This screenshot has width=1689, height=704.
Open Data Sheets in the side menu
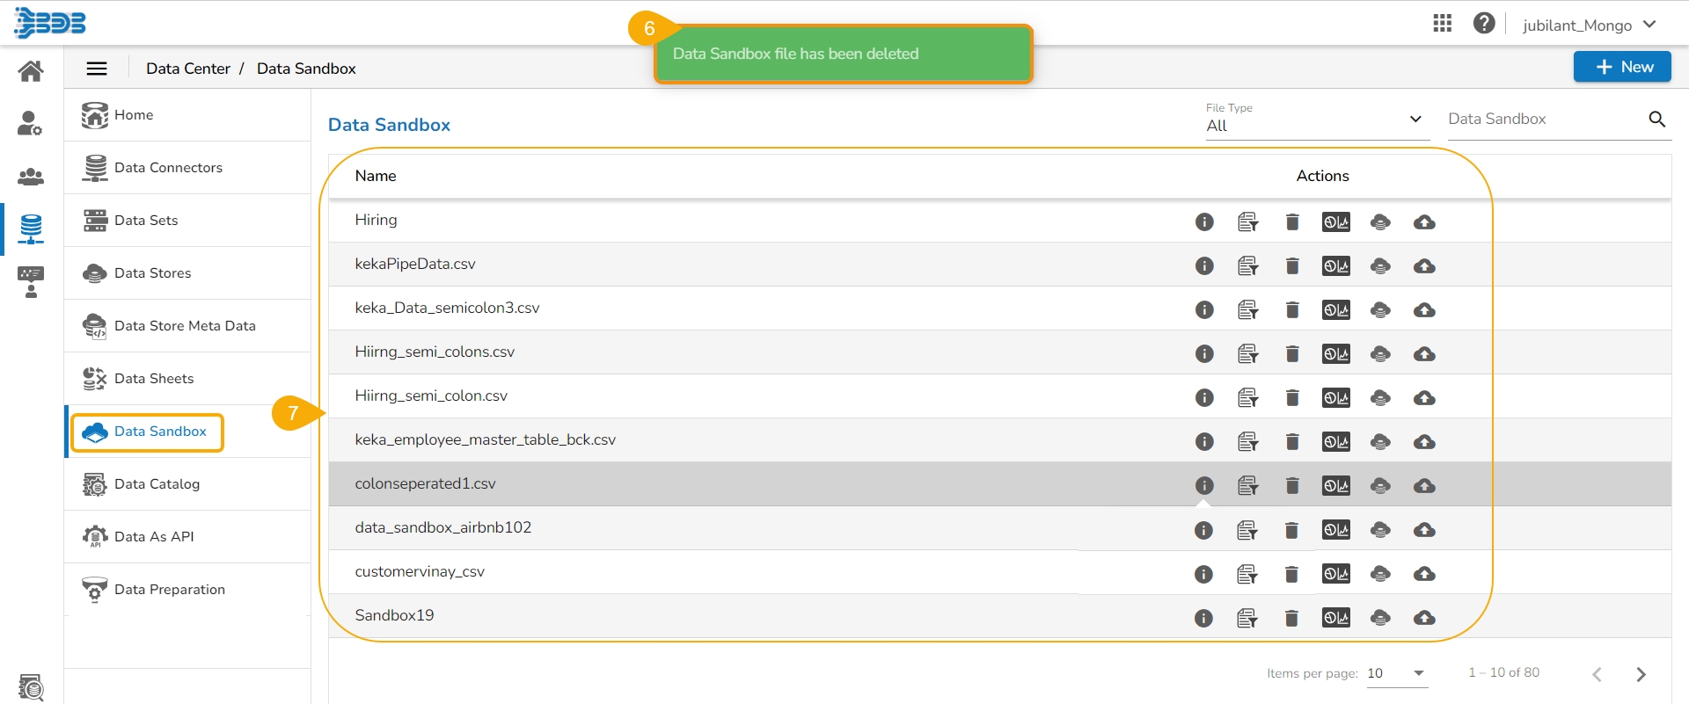click(x=187, y=379)
